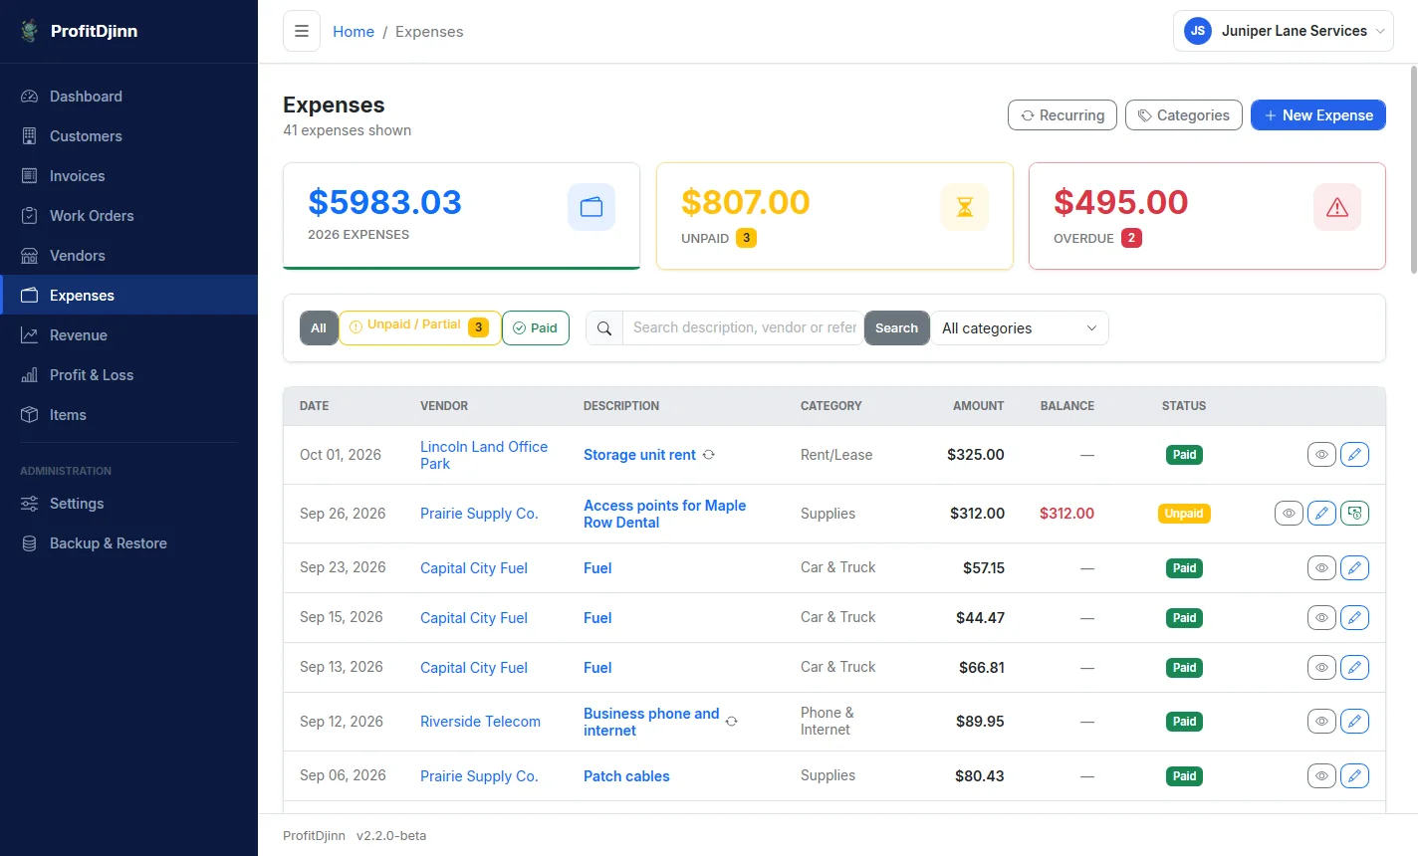Open Work Orders in sidebar

click(128, 216)
